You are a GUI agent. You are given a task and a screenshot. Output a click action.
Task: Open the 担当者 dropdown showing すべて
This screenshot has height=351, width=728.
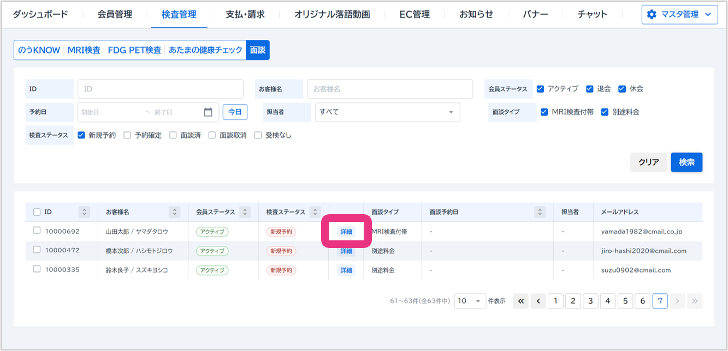click(387, 112)
